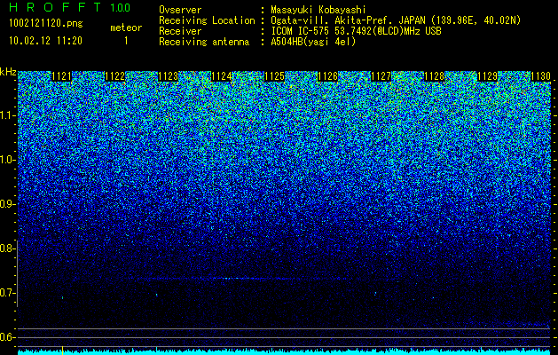The width and height of the screenshot is (558, 355).
Task: Click the 1130 time marker
Action: (x=540, y=76)
